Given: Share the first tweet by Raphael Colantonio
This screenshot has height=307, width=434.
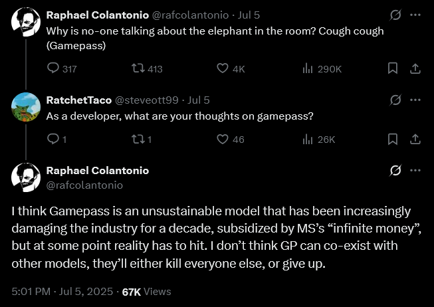Looking at the screenshot, I should (x=414, y=68).
